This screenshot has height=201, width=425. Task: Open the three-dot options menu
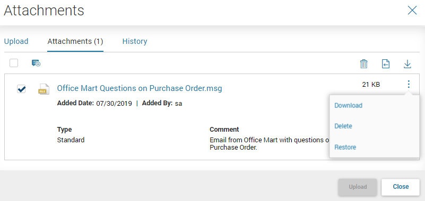pyautogui.click(x=409, y=84)
